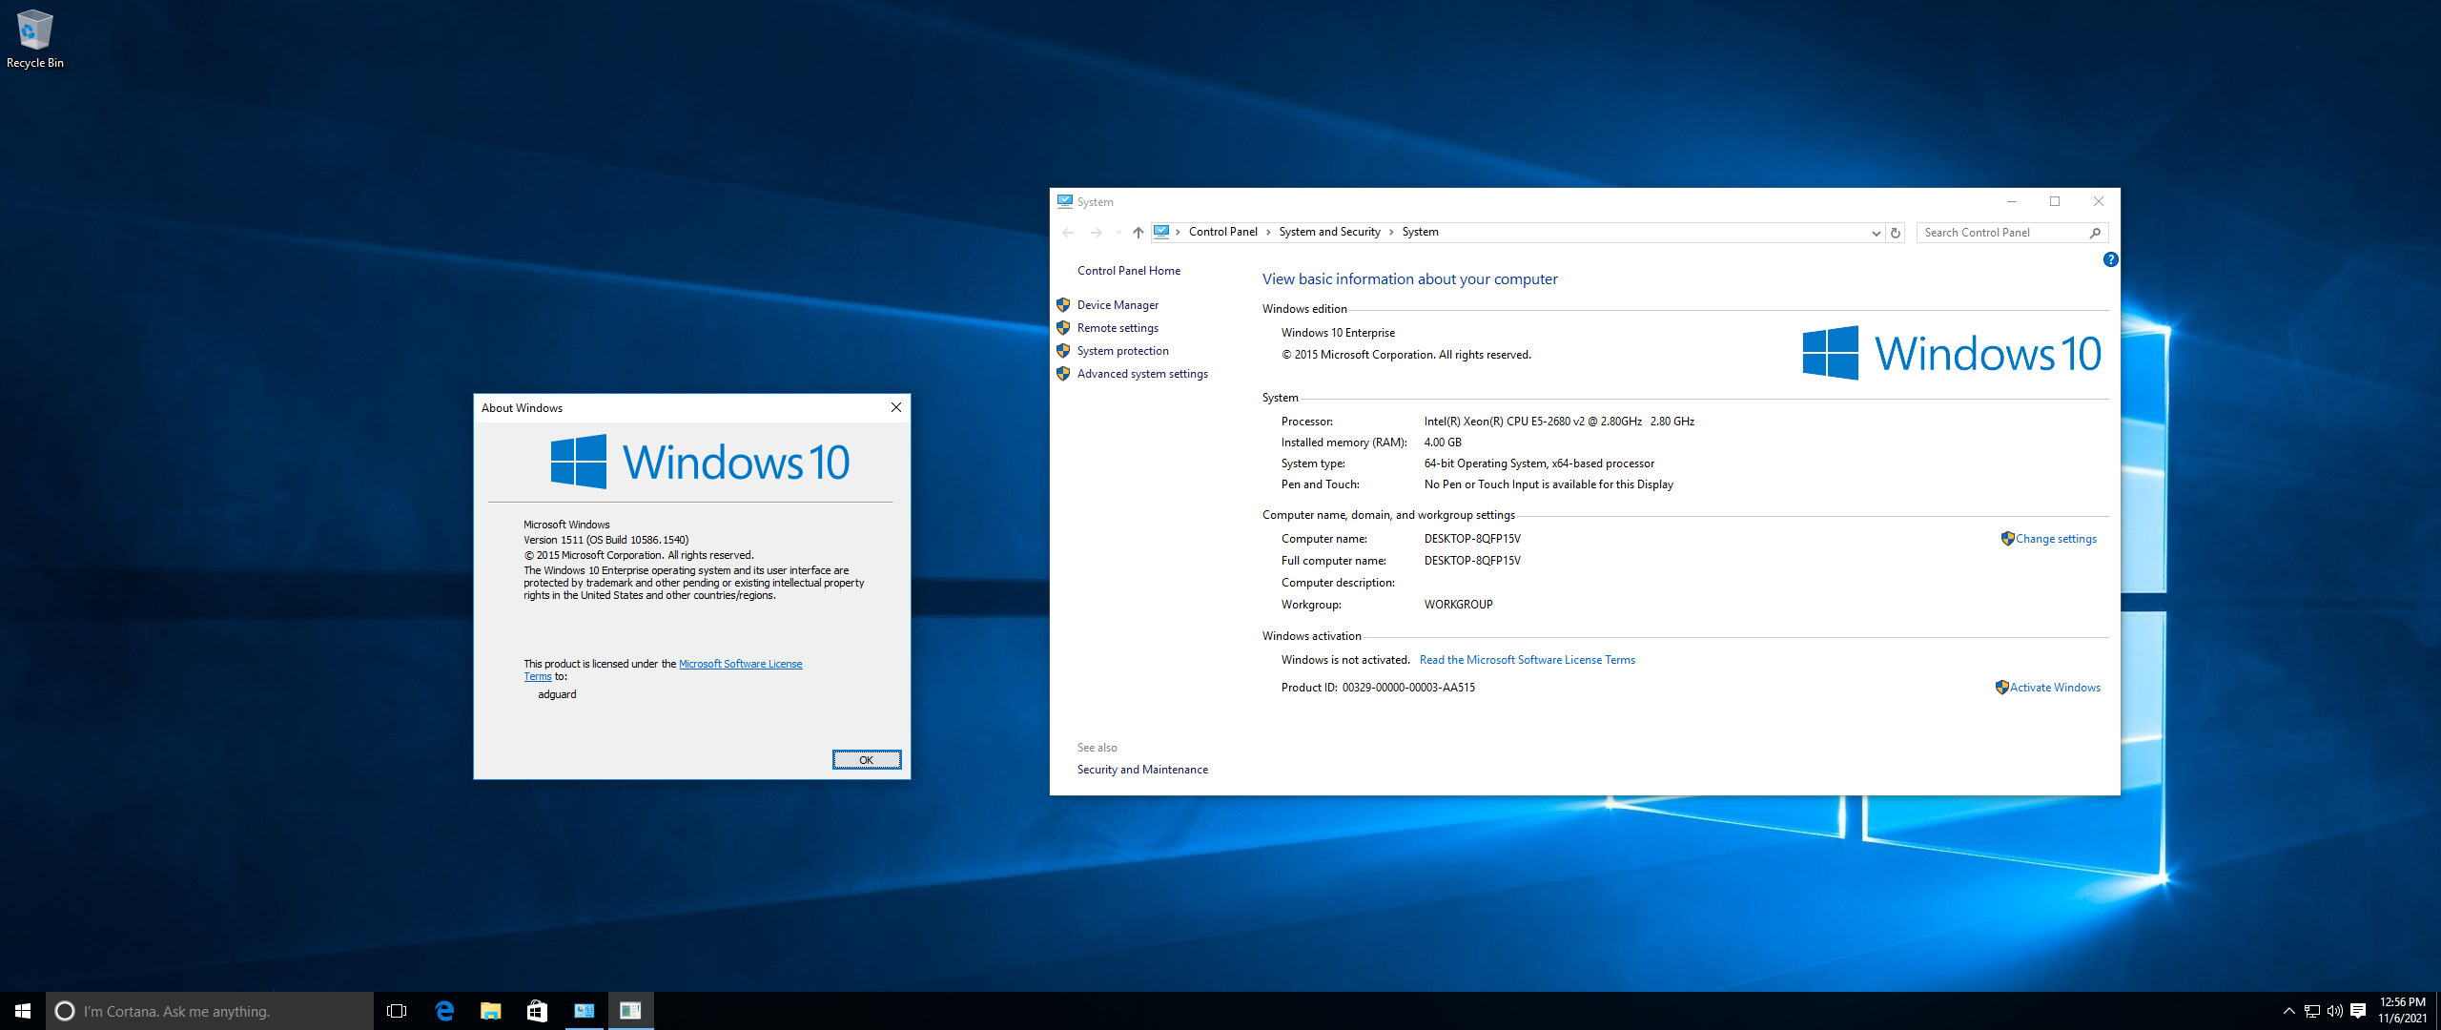Click the installed memory 4.00 GB value
The image size is (2441, 1030).
[x=1442, y=443]
